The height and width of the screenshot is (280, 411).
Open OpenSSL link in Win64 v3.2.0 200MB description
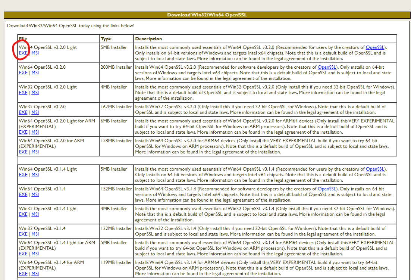coord(327,67)
